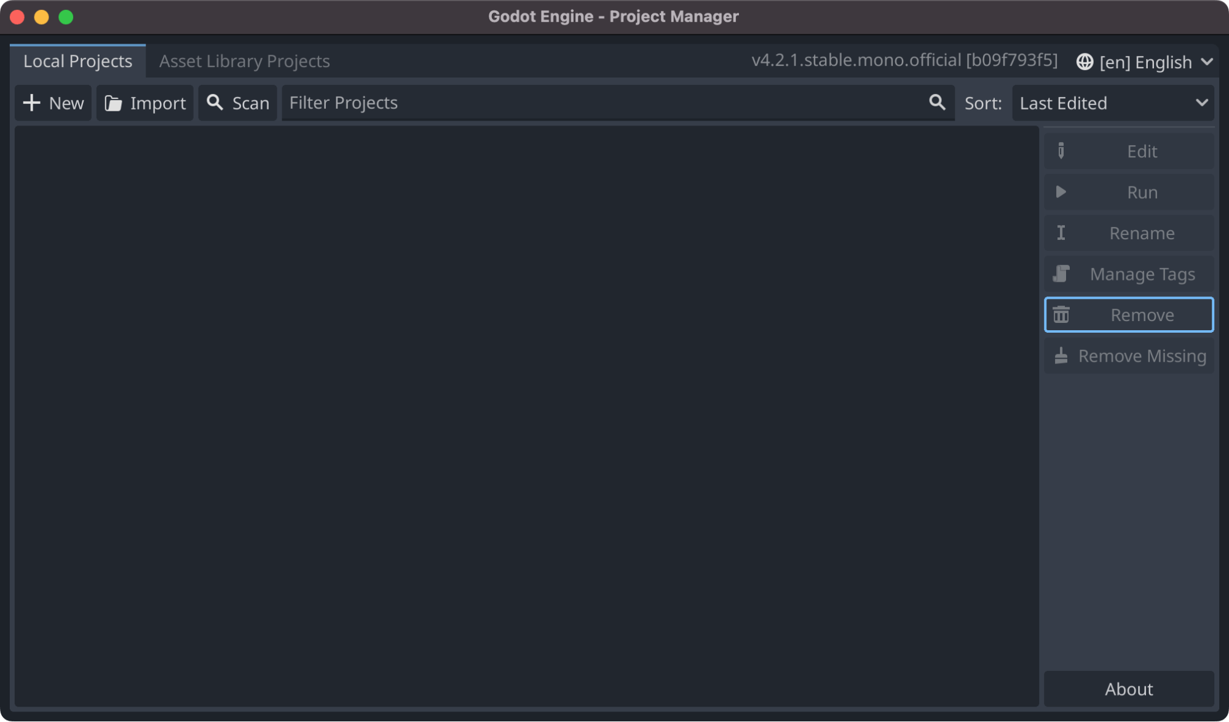Screen dimensions: 1229x722
Task: Select the Edit pencil icon
Action: (1061, 151)
